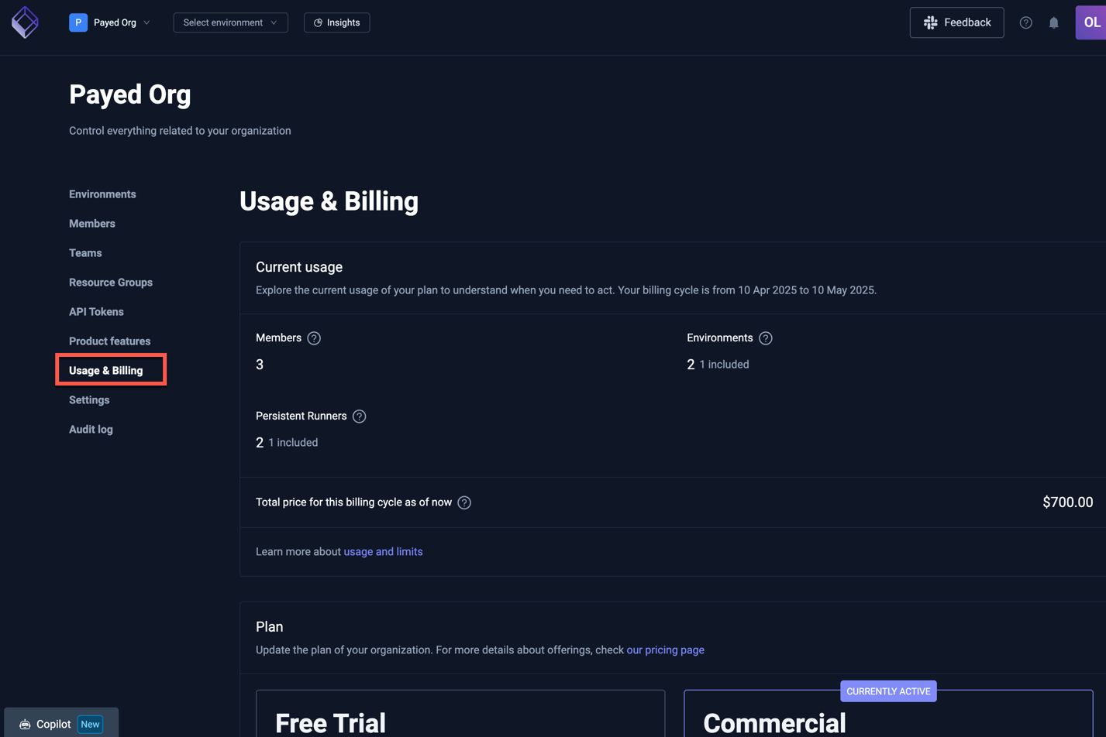Show the Total price info tooltip icon
1106x737 pixels.
(x=464, y=502)
